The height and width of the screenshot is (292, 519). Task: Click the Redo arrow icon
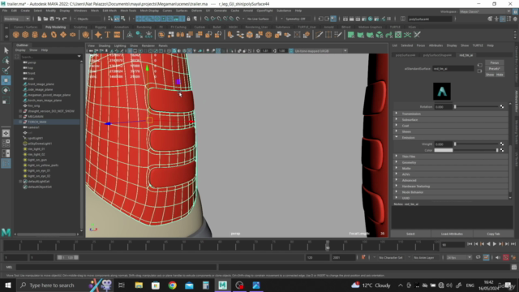point(65,19)
